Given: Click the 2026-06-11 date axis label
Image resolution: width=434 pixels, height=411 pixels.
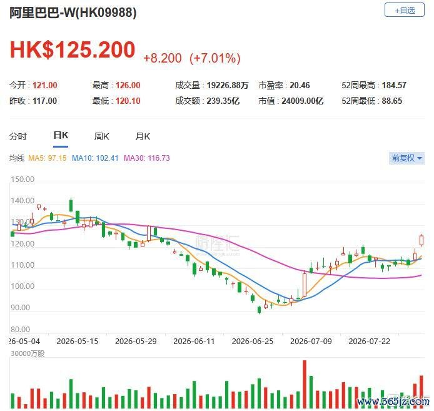Looking at the screenshot, I should pos(194,341).
